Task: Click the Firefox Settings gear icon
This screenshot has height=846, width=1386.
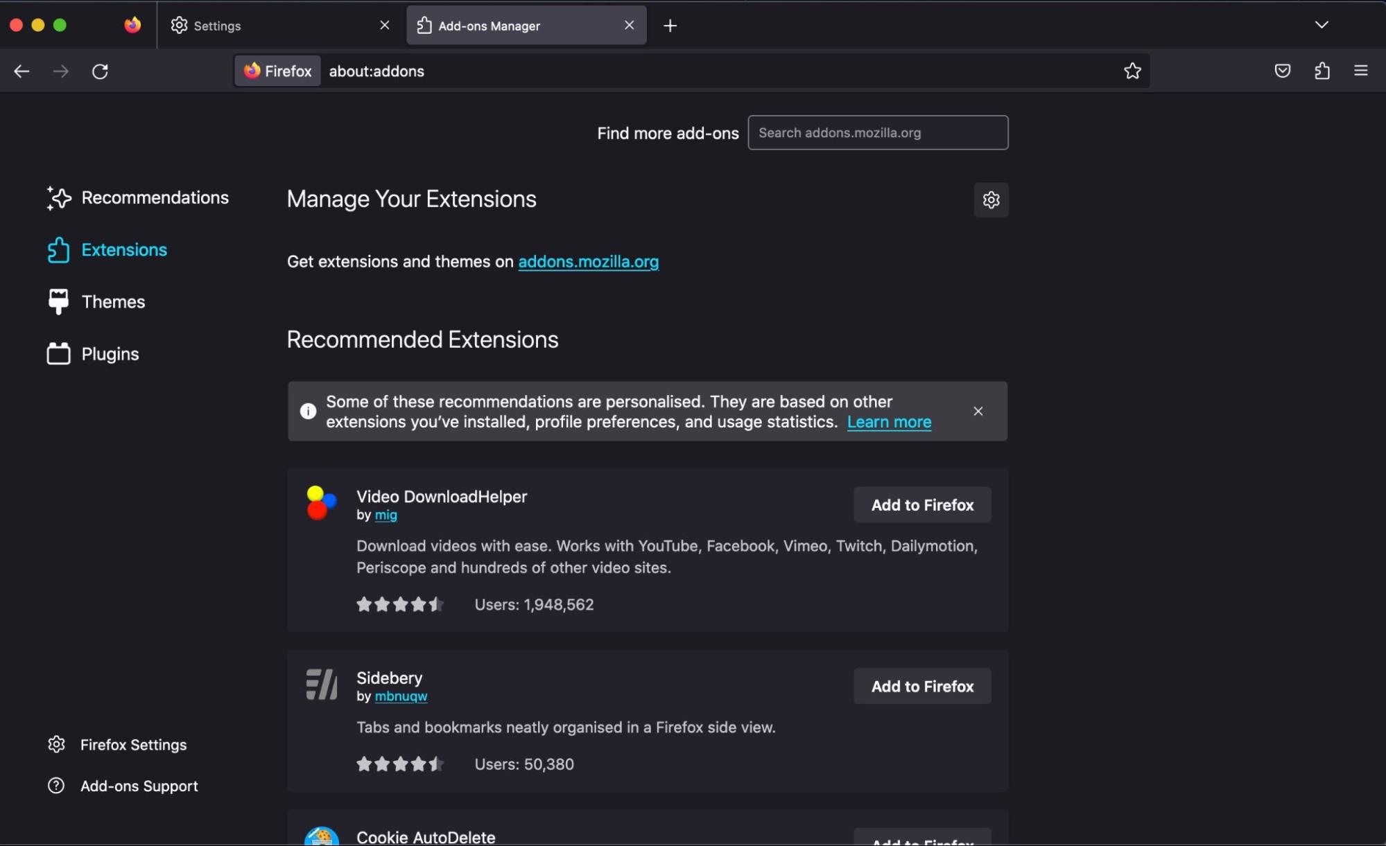Action: pyautogui.click(x=56, y=744)
